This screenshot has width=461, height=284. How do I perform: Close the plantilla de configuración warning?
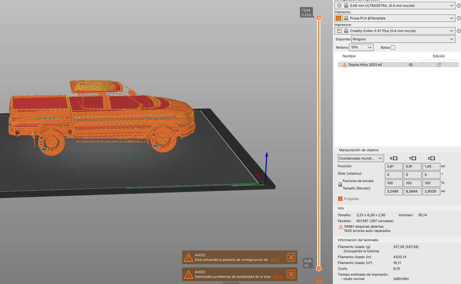click(x=291, y=257)
